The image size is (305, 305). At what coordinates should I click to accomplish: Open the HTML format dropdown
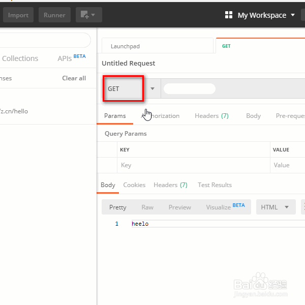click(276, 207)
